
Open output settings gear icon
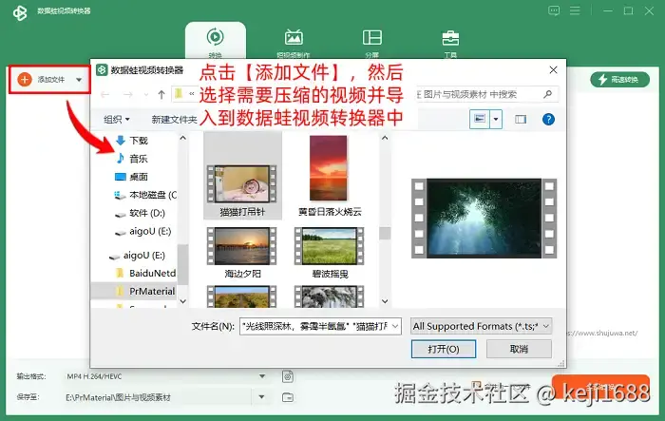[288, 376]
